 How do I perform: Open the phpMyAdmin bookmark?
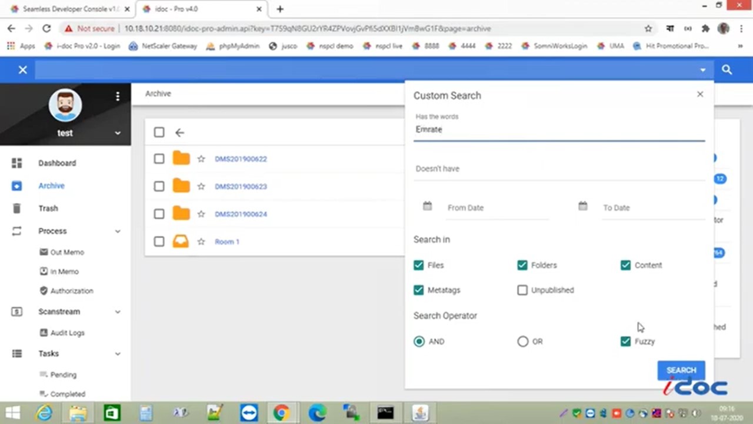pos(238,46)
